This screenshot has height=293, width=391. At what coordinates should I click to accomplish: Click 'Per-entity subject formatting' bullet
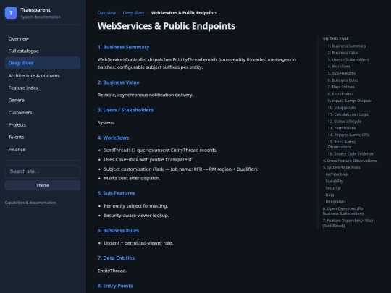(136, 206)
